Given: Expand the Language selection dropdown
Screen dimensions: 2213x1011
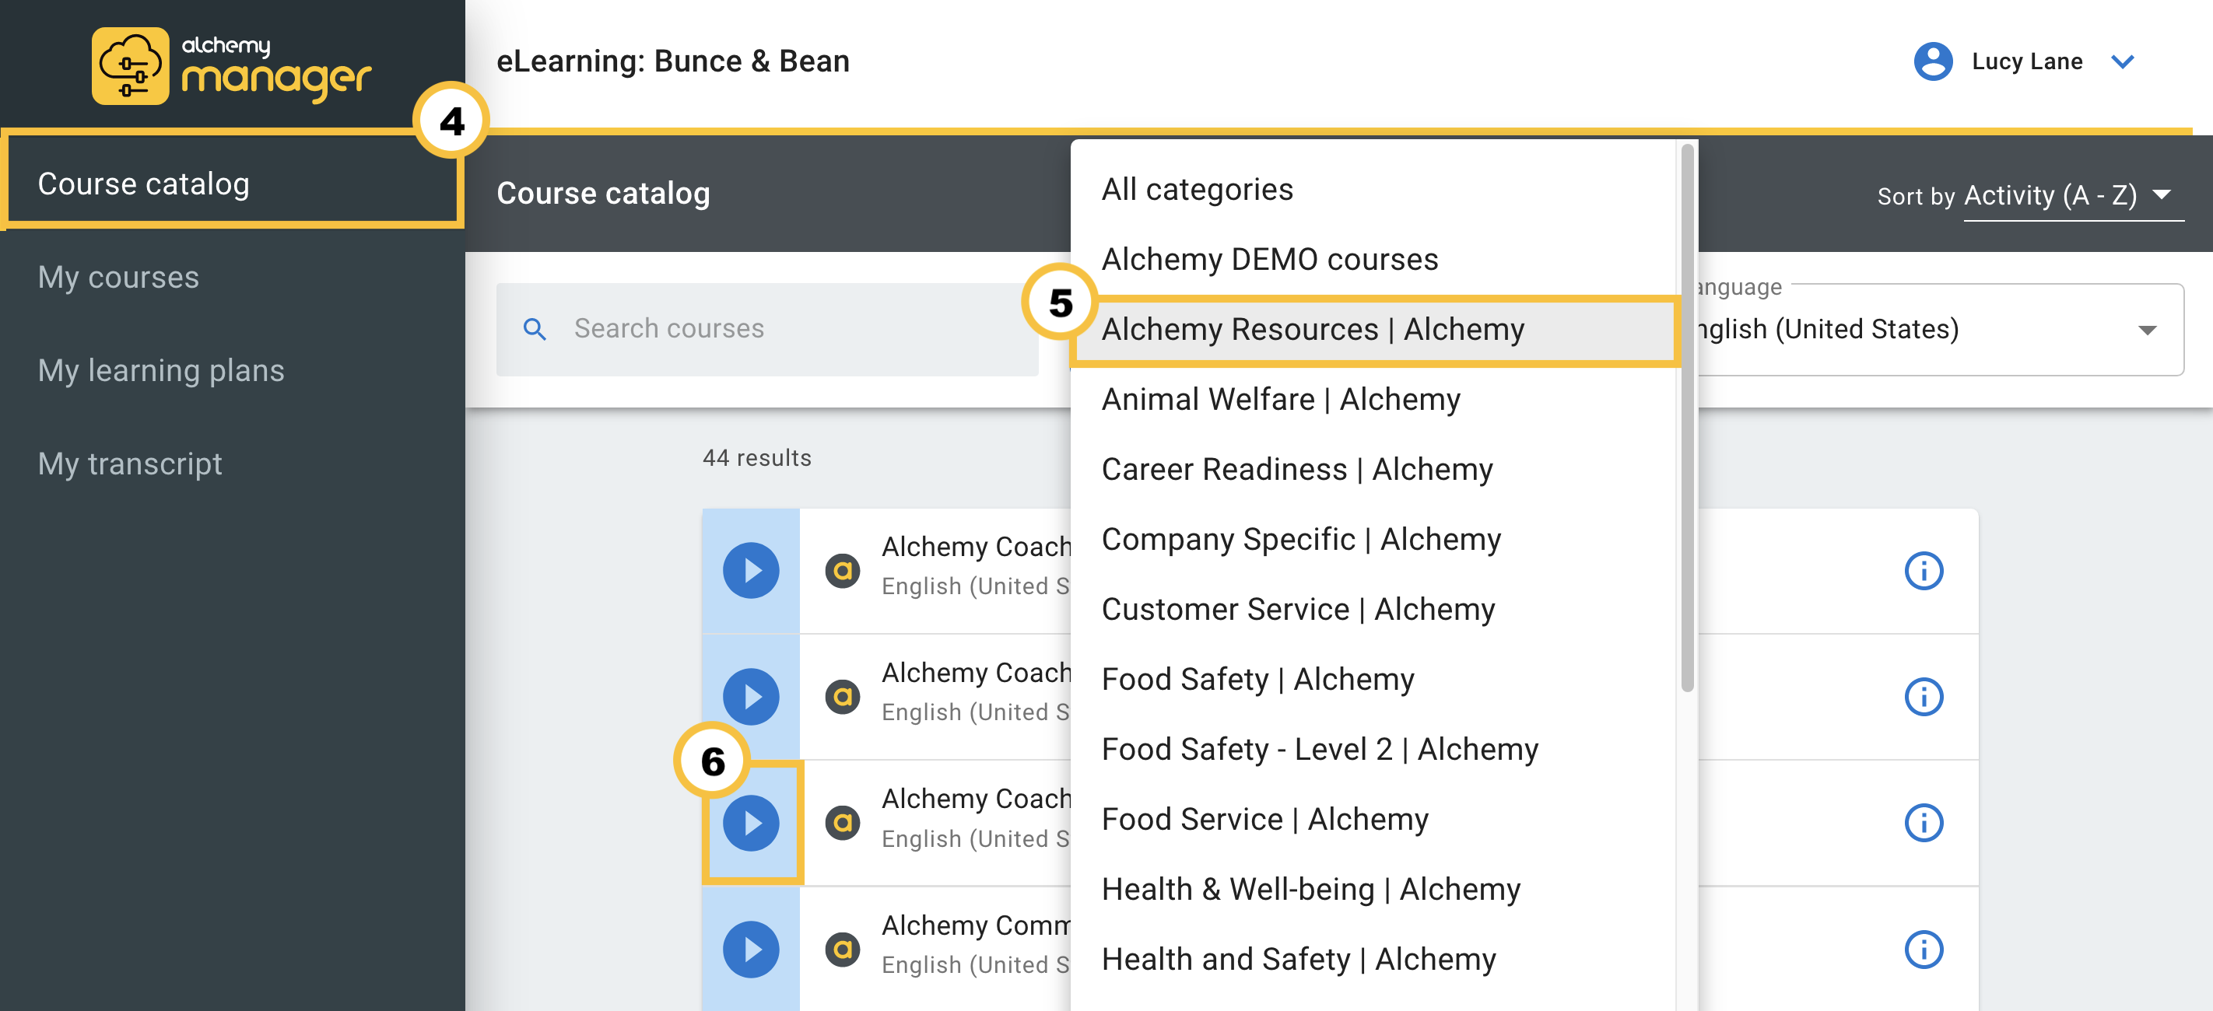Looking at the screenshot, I should pyautogui.click(x=2149, y=330).
